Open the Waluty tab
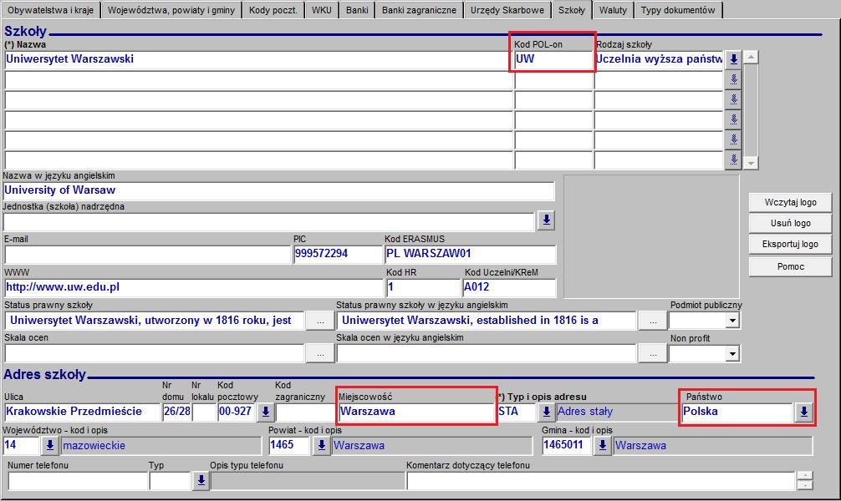841x501 pixels. [613, 10]
